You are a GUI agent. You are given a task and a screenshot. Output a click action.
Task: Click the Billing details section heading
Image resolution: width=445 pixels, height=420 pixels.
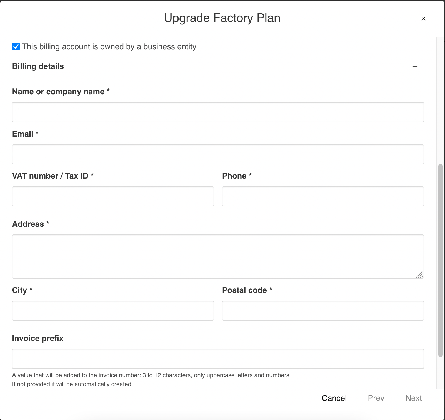point(38,66)
